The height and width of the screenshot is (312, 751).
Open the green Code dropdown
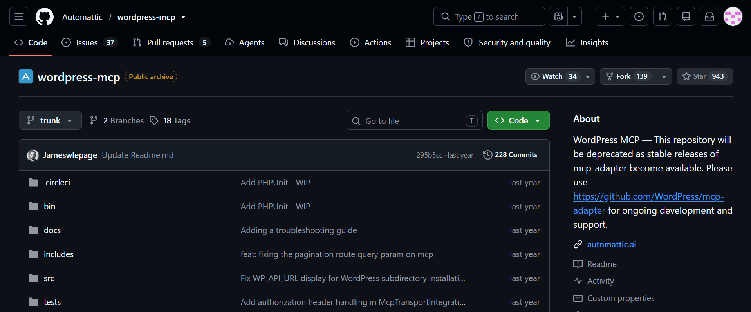click(x=518, y=120)
